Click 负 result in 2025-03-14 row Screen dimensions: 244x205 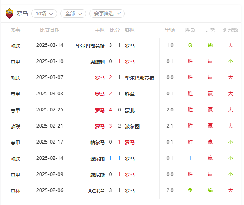[x=190, y=45]
